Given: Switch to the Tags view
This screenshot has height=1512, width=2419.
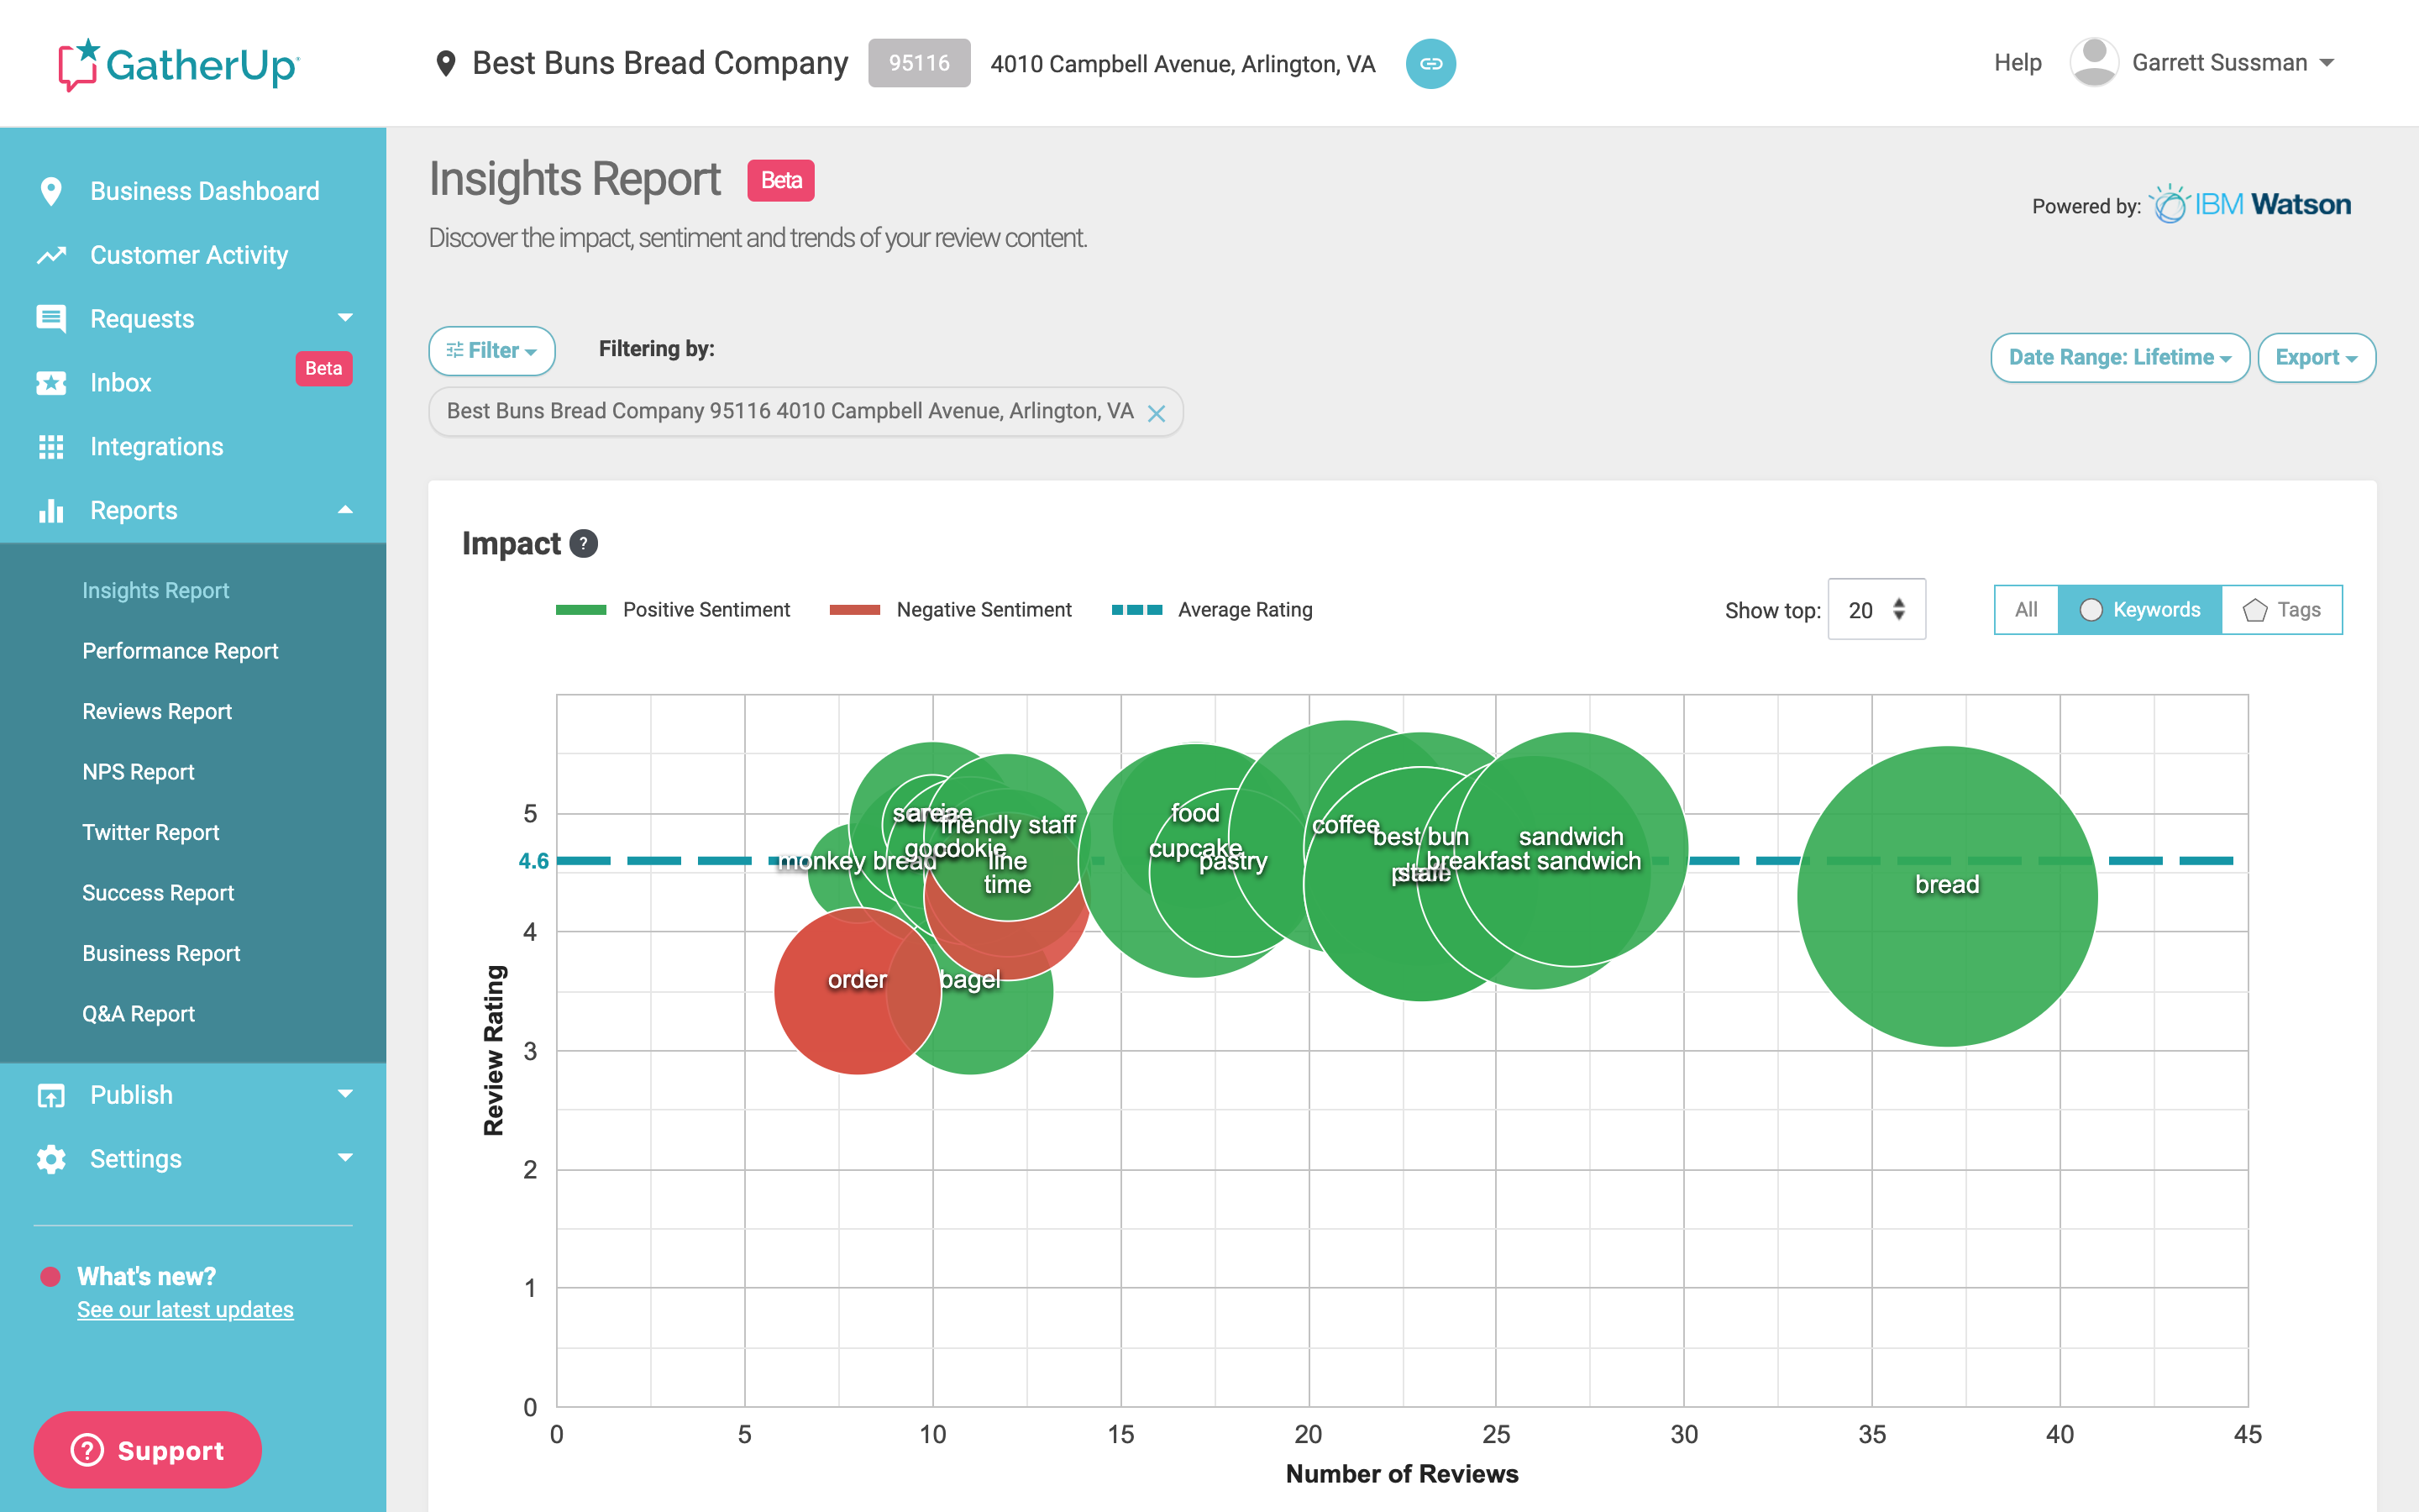Looking at the screenshot, I should click(x=2282, y=610).
